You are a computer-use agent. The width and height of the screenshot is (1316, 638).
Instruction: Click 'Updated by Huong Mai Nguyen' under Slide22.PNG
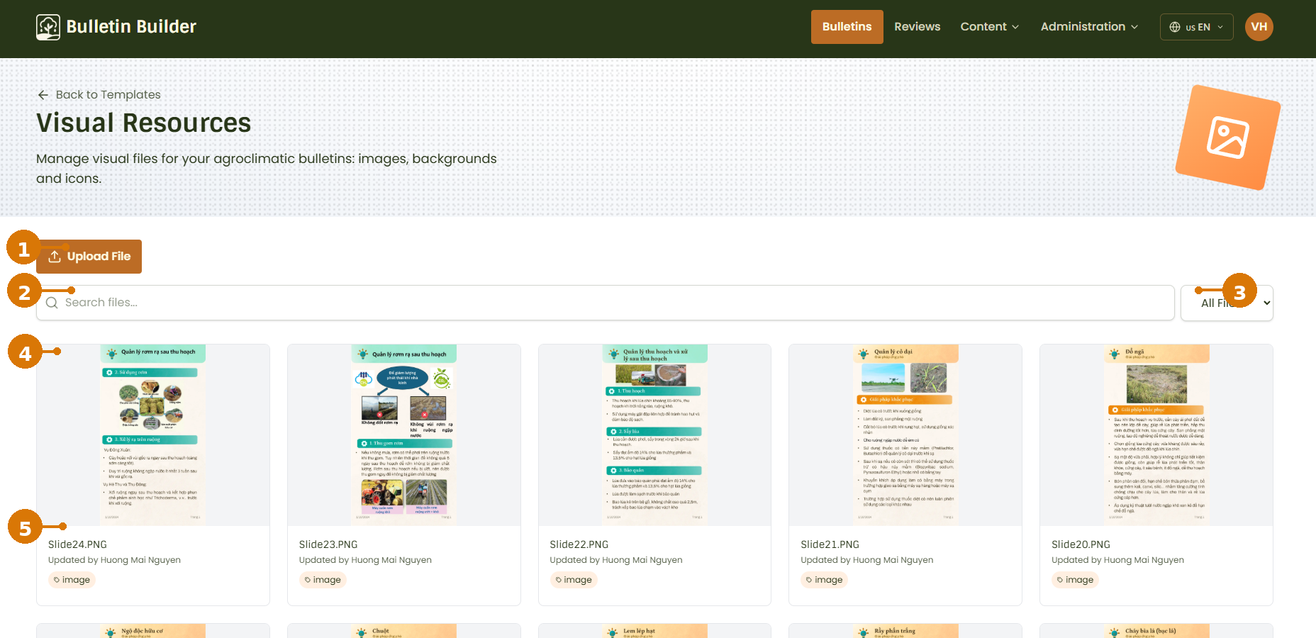[x=616, y=560]
